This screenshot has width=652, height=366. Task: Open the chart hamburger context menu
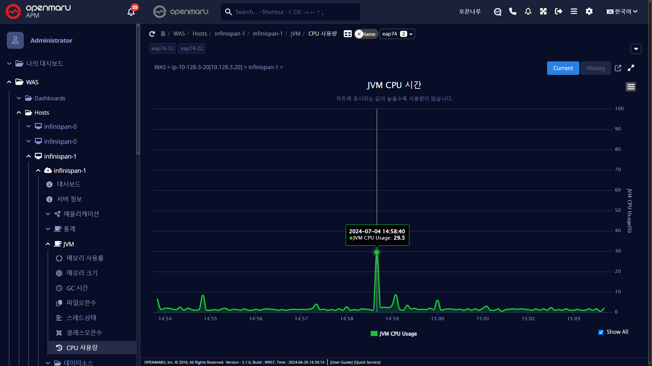pyautogui.click(x=631, y=87)
